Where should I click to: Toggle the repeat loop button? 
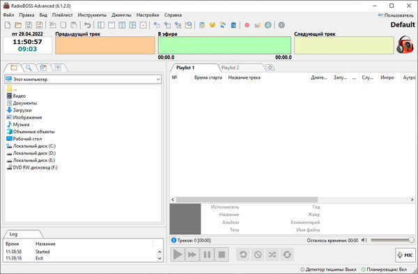pos(287,254)
